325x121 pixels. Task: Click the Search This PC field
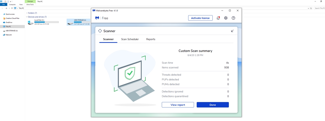(319, 8)
